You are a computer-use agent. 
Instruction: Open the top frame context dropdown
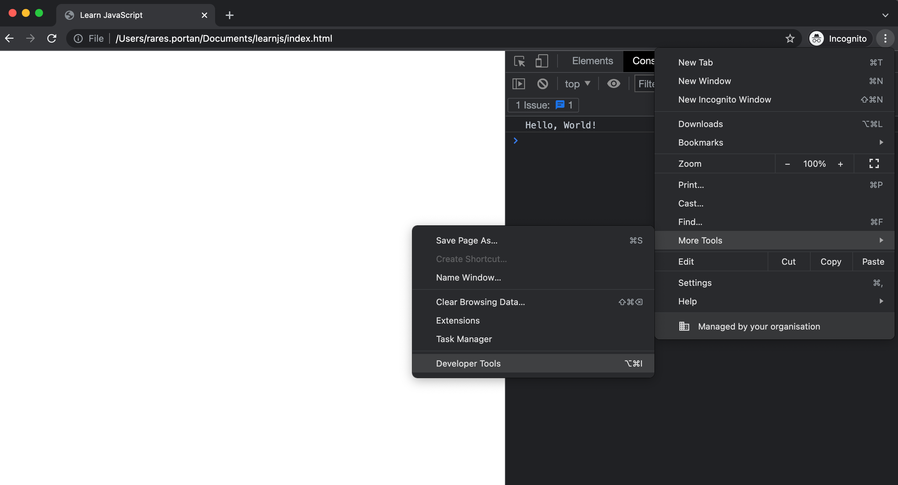coord(577,83)
